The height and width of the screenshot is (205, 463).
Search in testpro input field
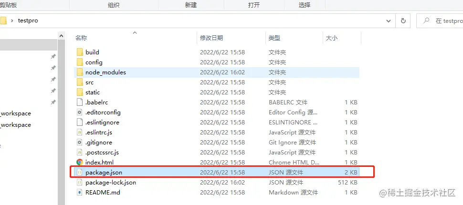(440, 20)
